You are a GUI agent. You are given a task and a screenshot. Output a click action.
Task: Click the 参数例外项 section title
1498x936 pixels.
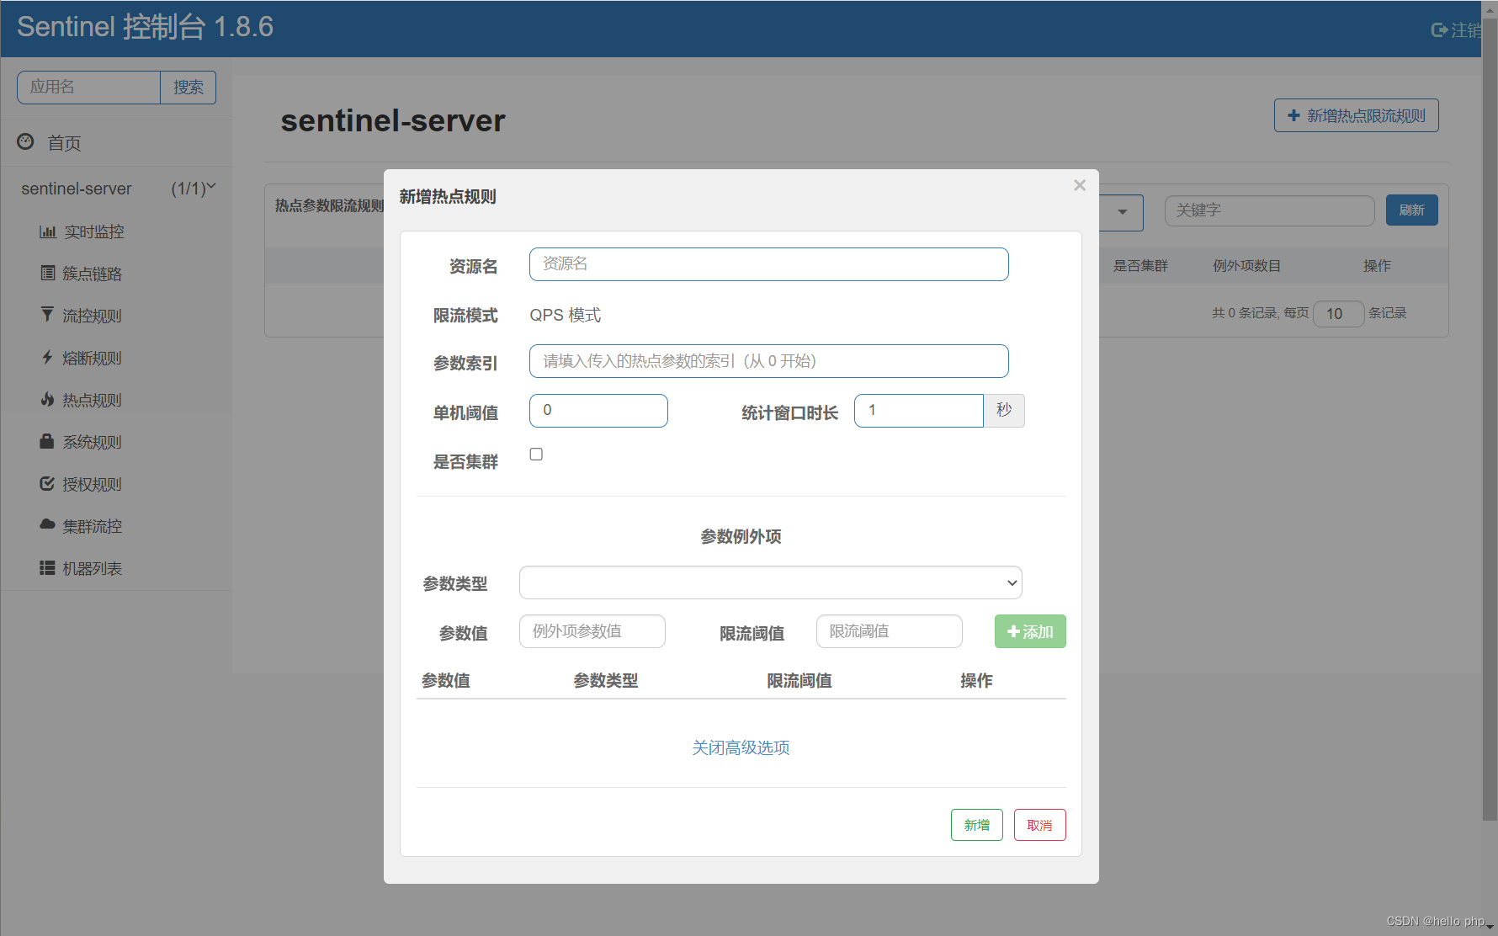(741, 536)
